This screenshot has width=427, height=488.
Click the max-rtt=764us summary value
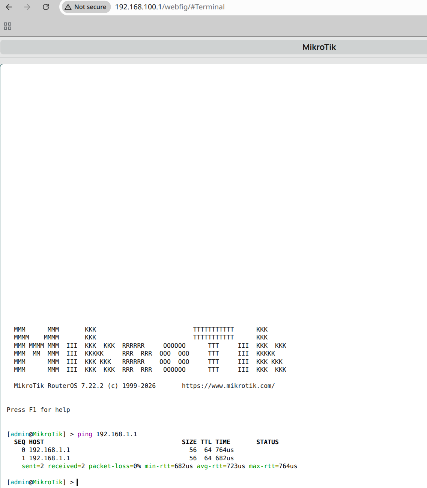pyautogui.click(x=273, y=466)
